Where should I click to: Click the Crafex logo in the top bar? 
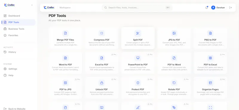point(49,8)
